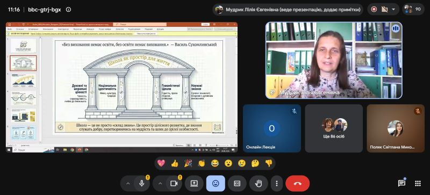Raise your hand in the meeting
The width and height of the screenshot is (430, 195).
259,184
